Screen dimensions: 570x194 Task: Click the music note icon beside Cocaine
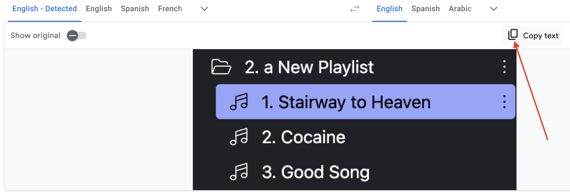click(239, 137)
